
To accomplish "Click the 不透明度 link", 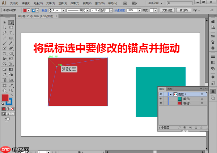I will tap(120, 10).
